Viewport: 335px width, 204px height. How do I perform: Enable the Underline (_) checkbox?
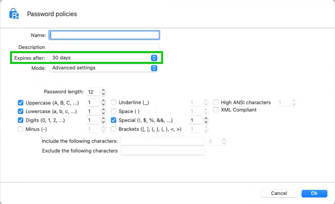point(114,103)
